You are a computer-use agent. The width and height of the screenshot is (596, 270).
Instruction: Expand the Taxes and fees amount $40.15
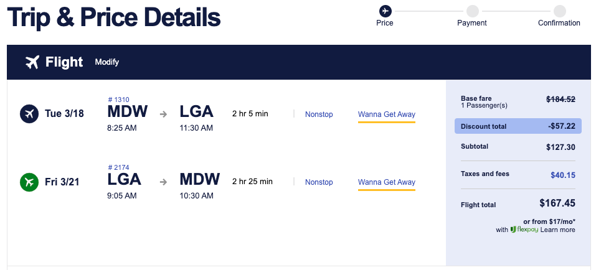click(563, 175)
